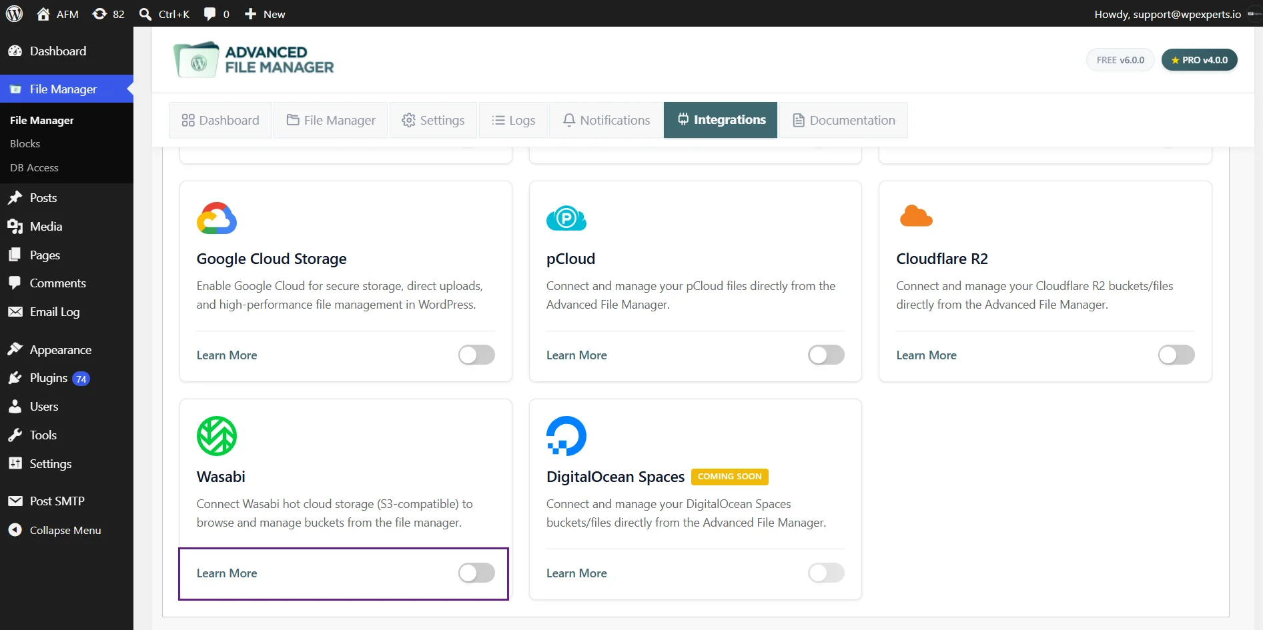Click the updates icon showing 82
The height and width of the screenshot is (630, 1263).
(x=99, y=14)
